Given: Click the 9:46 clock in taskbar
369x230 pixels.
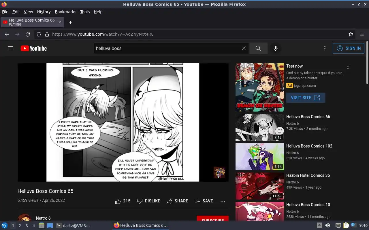Looking at the screenshot, I should click(x=363, y=226).
